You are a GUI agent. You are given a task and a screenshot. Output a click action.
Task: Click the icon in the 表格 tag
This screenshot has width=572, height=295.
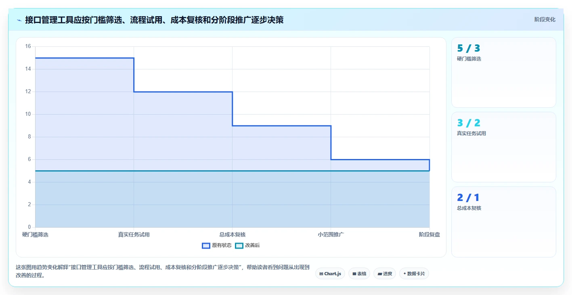pyautogui.click(x=354, y=274)
